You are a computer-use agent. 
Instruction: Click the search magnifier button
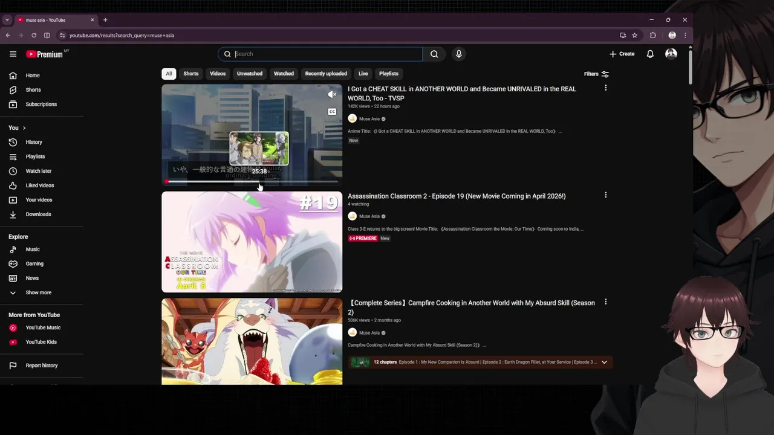tap(434, 54)
